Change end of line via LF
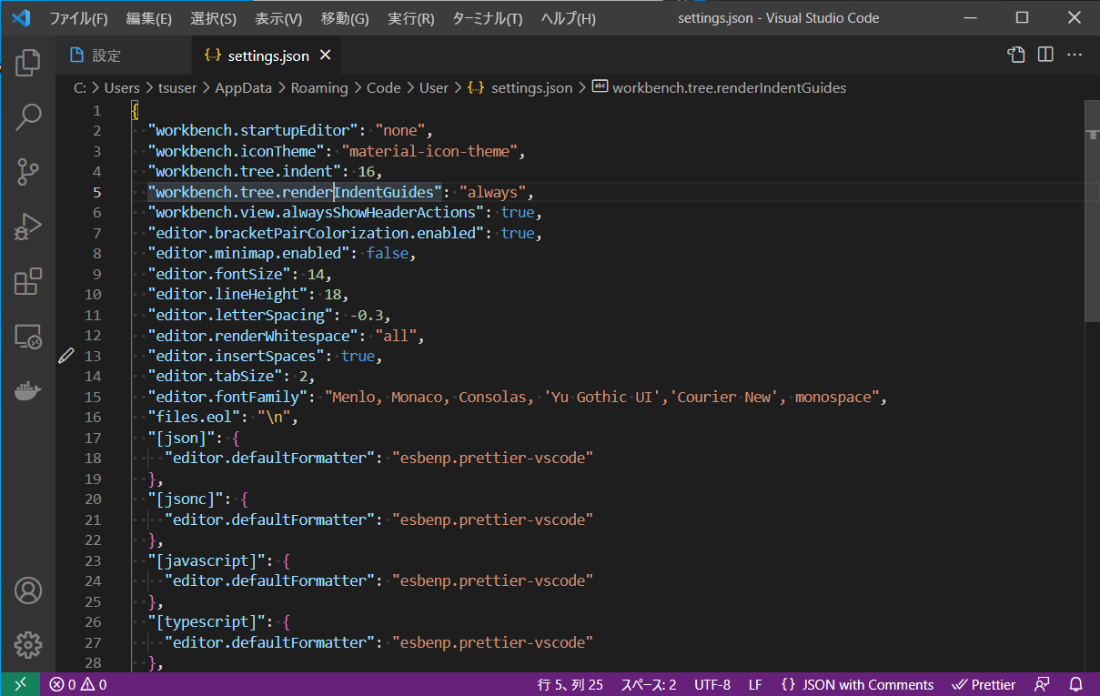This screenshot has width=1100, height=696. point(755,684)
